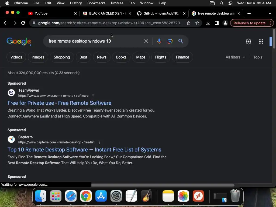Screen dimensions: 276x207
Task: Expand the All filters dropdown
Action: [x=235, y=57]
